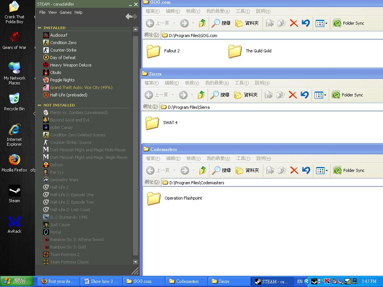The height and width of the screenshot is (287, 383).
Task: Click scroll up arrow in Steam list
Action: pos(135,29)
